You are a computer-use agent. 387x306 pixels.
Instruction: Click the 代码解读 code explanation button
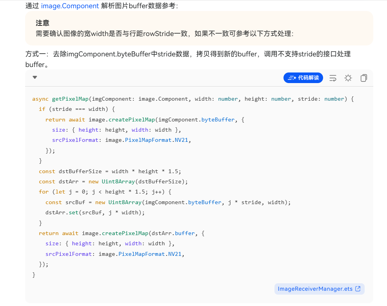pos(303,78)
